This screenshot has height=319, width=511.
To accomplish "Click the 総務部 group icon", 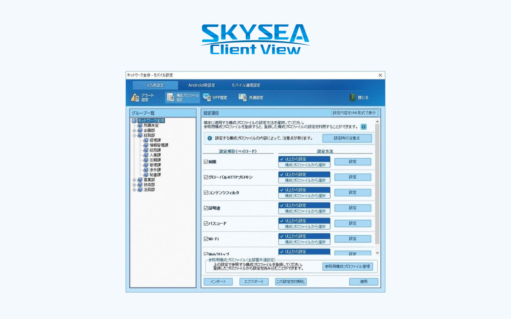I will tap(140, 135).
